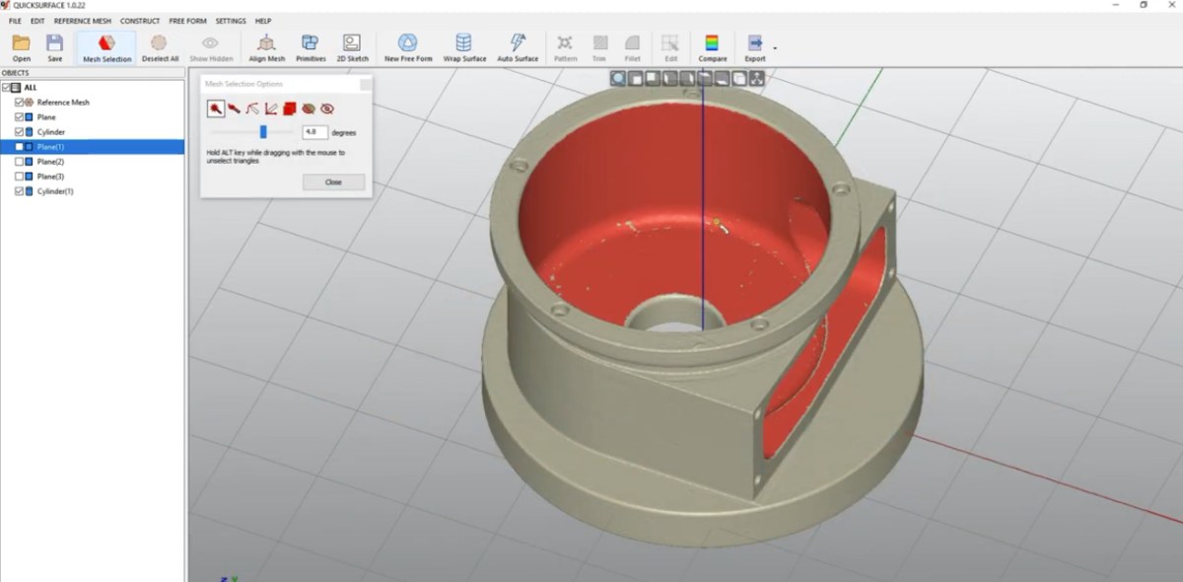Create a New Free Form
Screen dimensions: 1183x582
point(407,46)
